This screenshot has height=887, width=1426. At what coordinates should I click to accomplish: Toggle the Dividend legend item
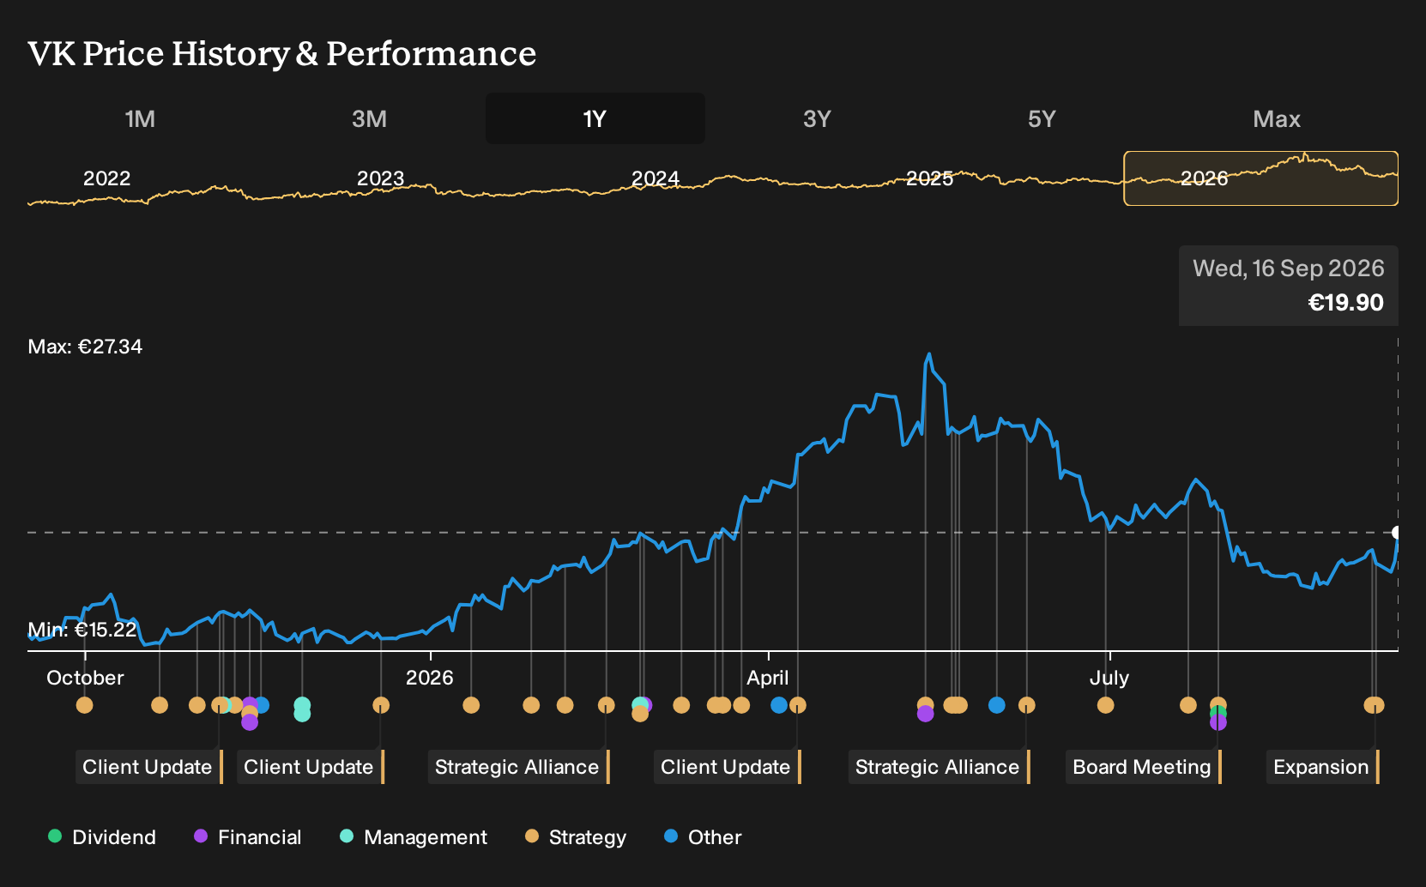(102, 837)
